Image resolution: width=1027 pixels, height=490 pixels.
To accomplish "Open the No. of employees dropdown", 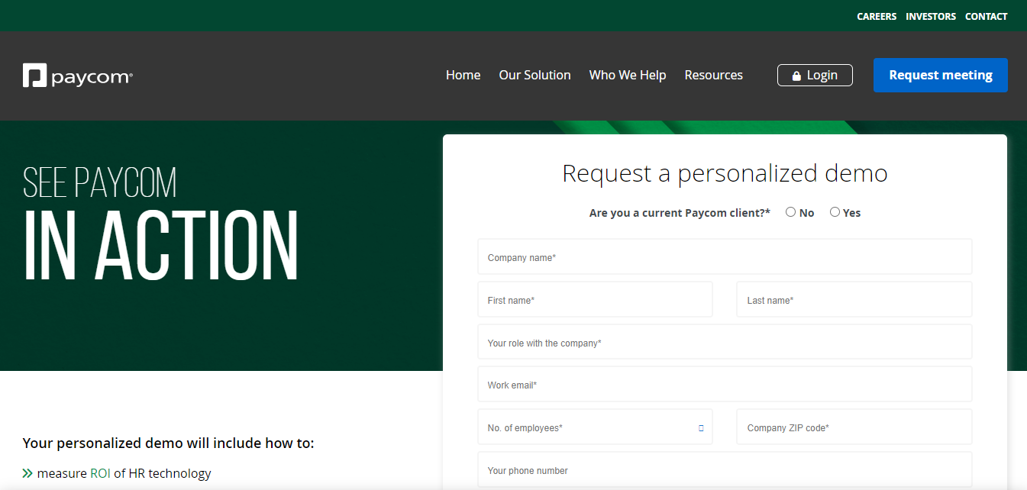I will click(595, 427).
